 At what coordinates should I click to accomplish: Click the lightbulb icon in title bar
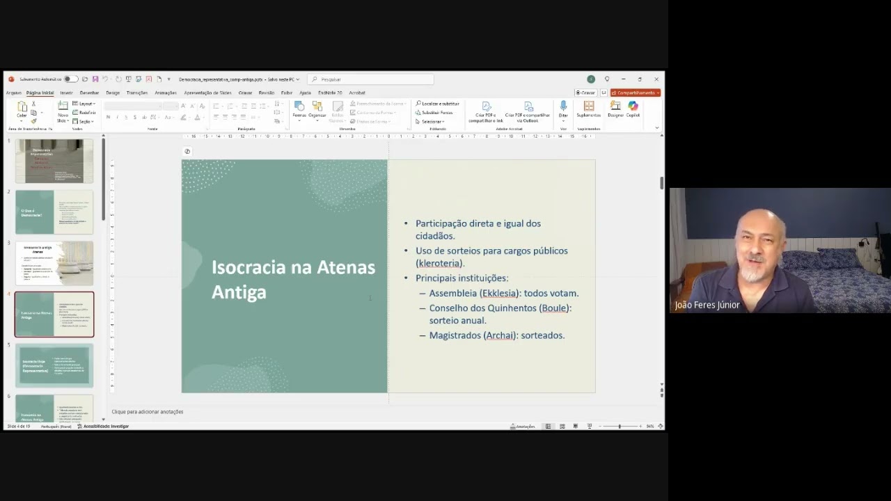pos(607,79)
